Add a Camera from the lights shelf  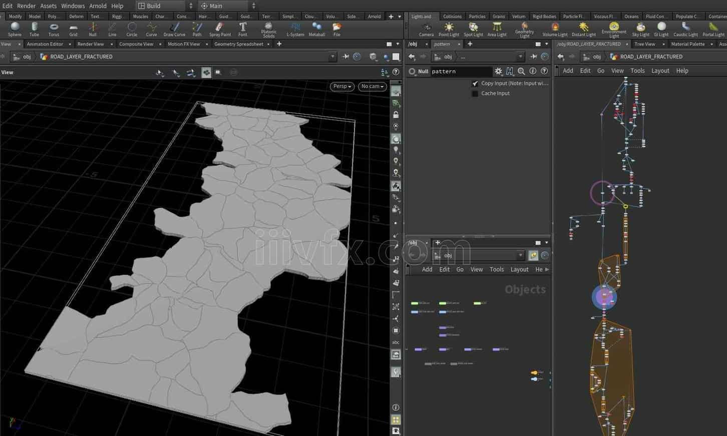click(426, 30)
